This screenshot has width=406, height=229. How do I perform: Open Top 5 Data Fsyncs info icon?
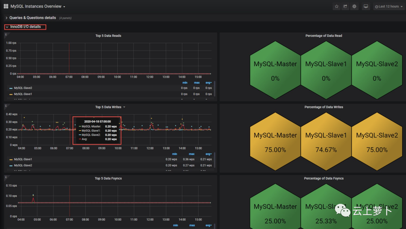point(6,177)
